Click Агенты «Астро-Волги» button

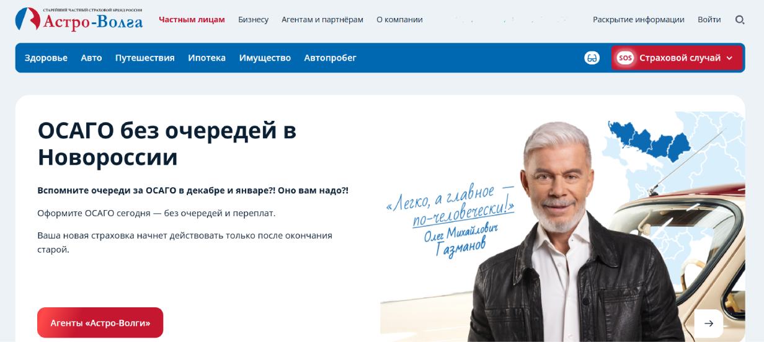(100, 323)
